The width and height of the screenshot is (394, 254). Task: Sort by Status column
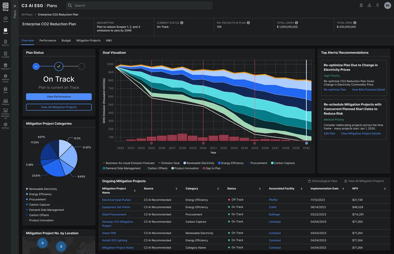(x=260, y=189)
